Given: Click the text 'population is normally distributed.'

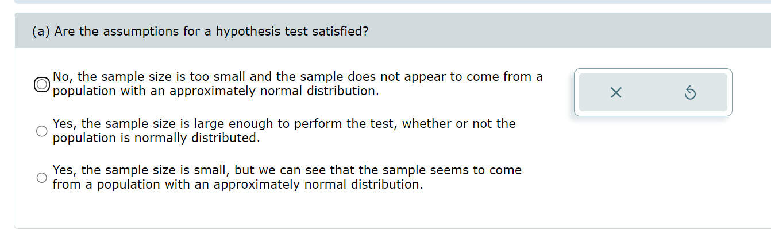Looking at the screenshot, I should pos(156,138).
